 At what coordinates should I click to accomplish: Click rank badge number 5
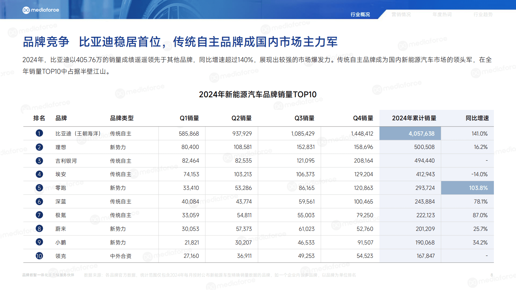[39, 188]
